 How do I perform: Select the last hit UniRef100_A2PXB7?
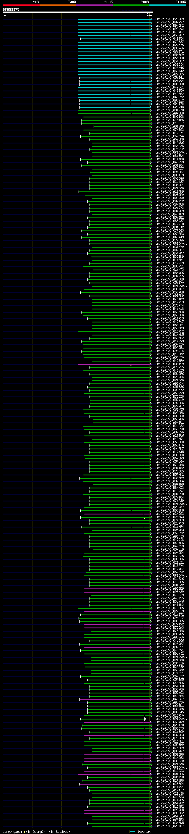click(170, 826)
